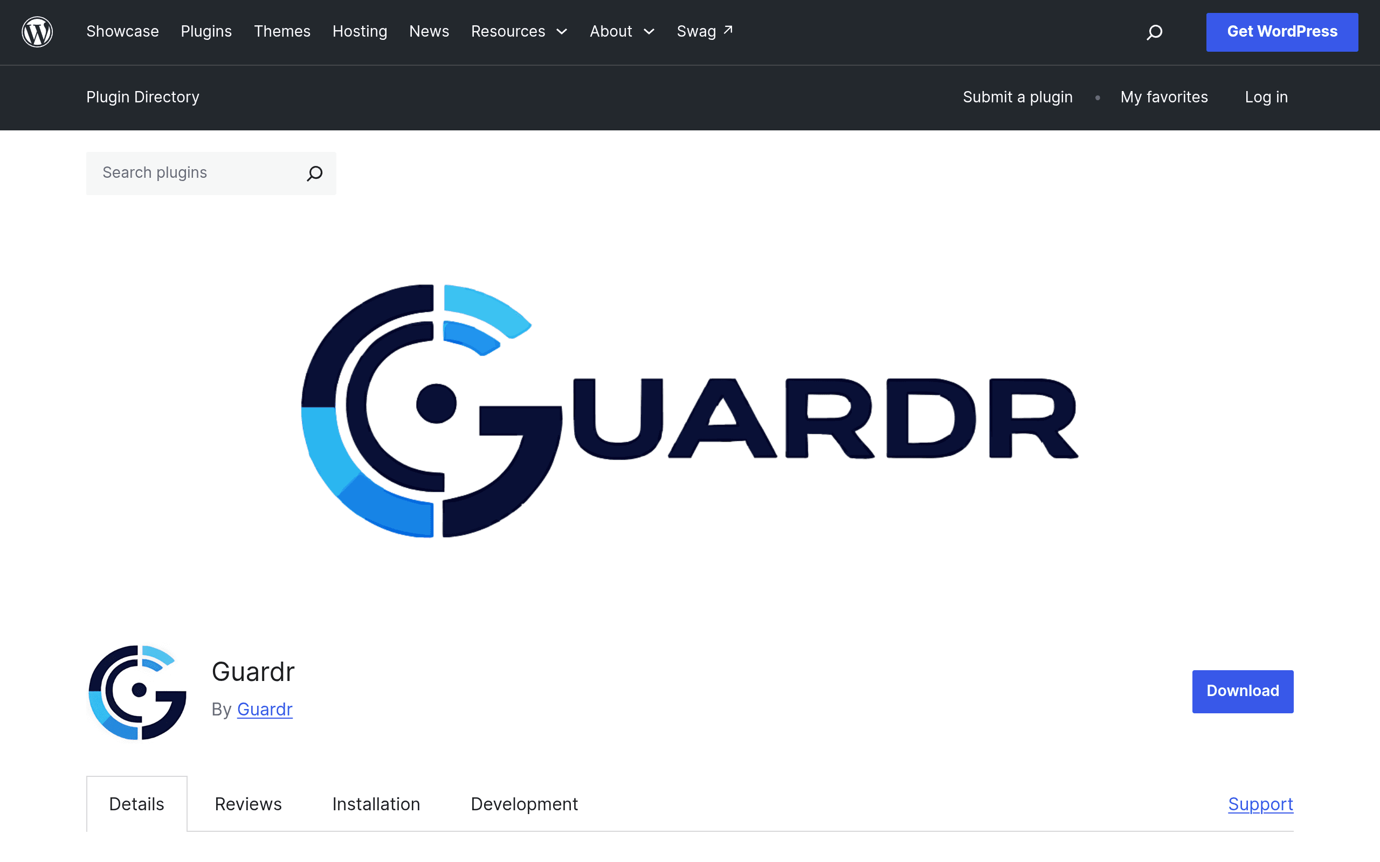Switch to the Installation tab

tap(376, 804)
